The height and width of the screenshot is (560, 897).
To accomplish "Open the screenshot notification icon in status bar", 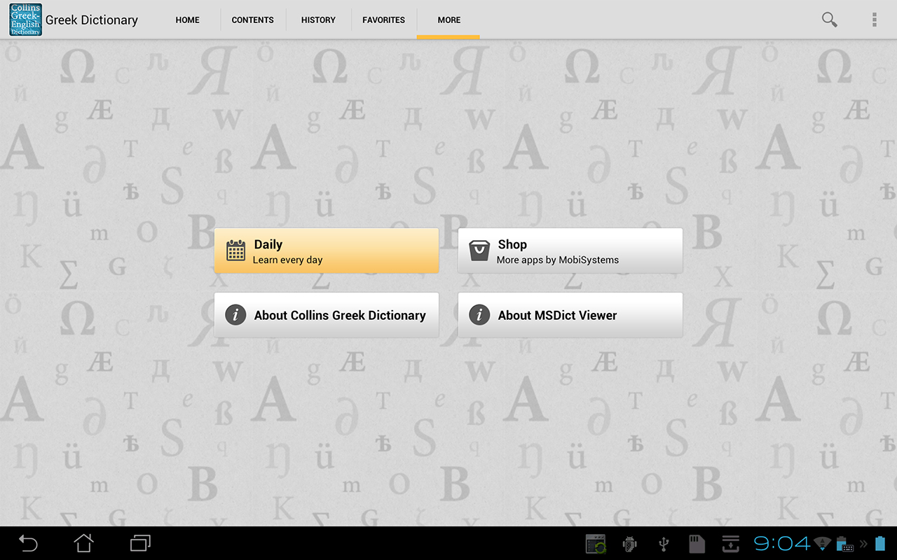I will coord(596,543).
